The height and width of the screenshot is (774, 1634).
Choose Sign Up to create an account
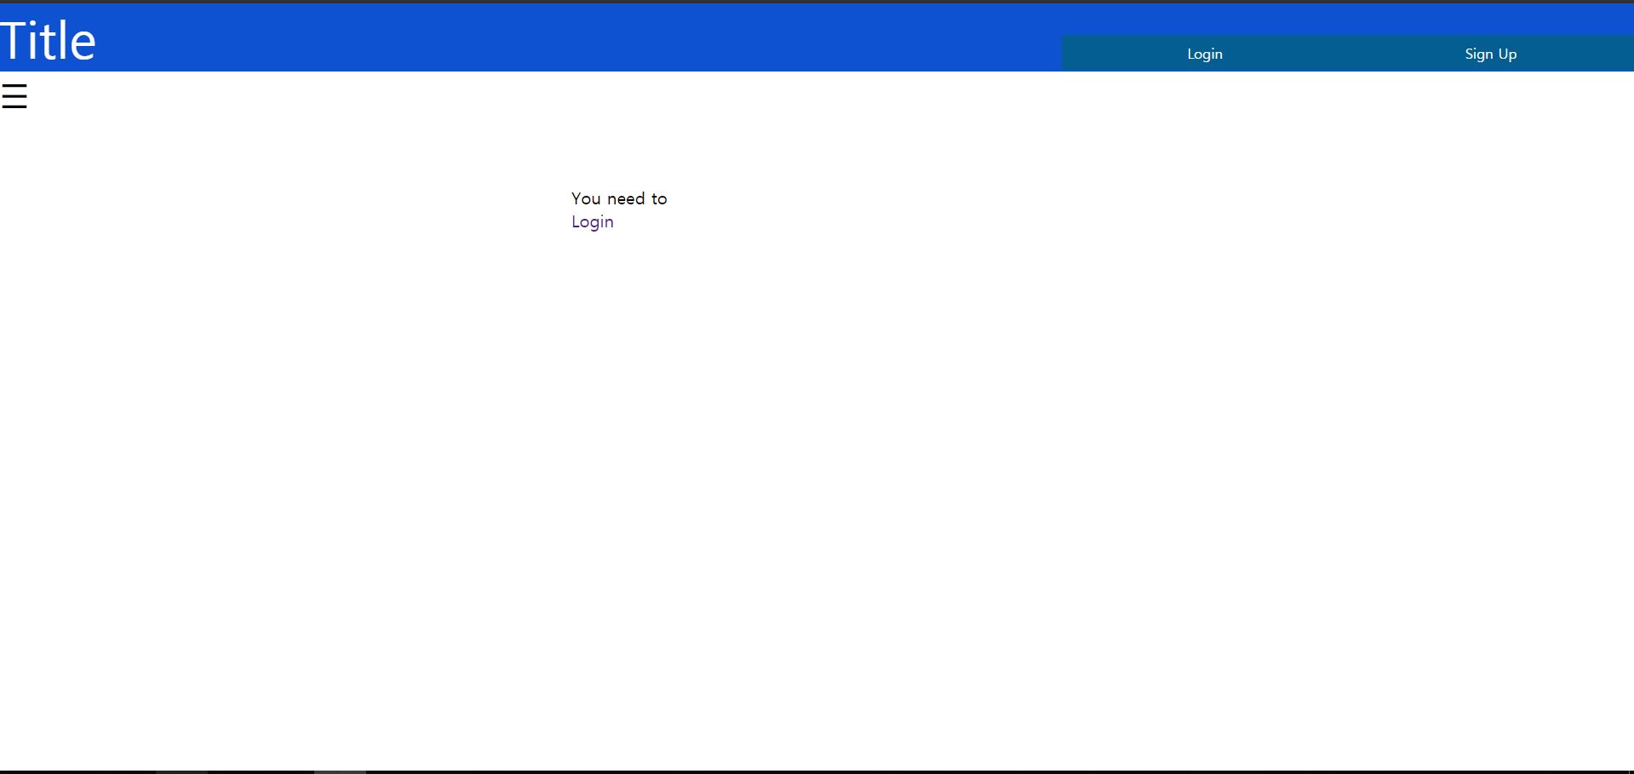(x=1490, y=54)
